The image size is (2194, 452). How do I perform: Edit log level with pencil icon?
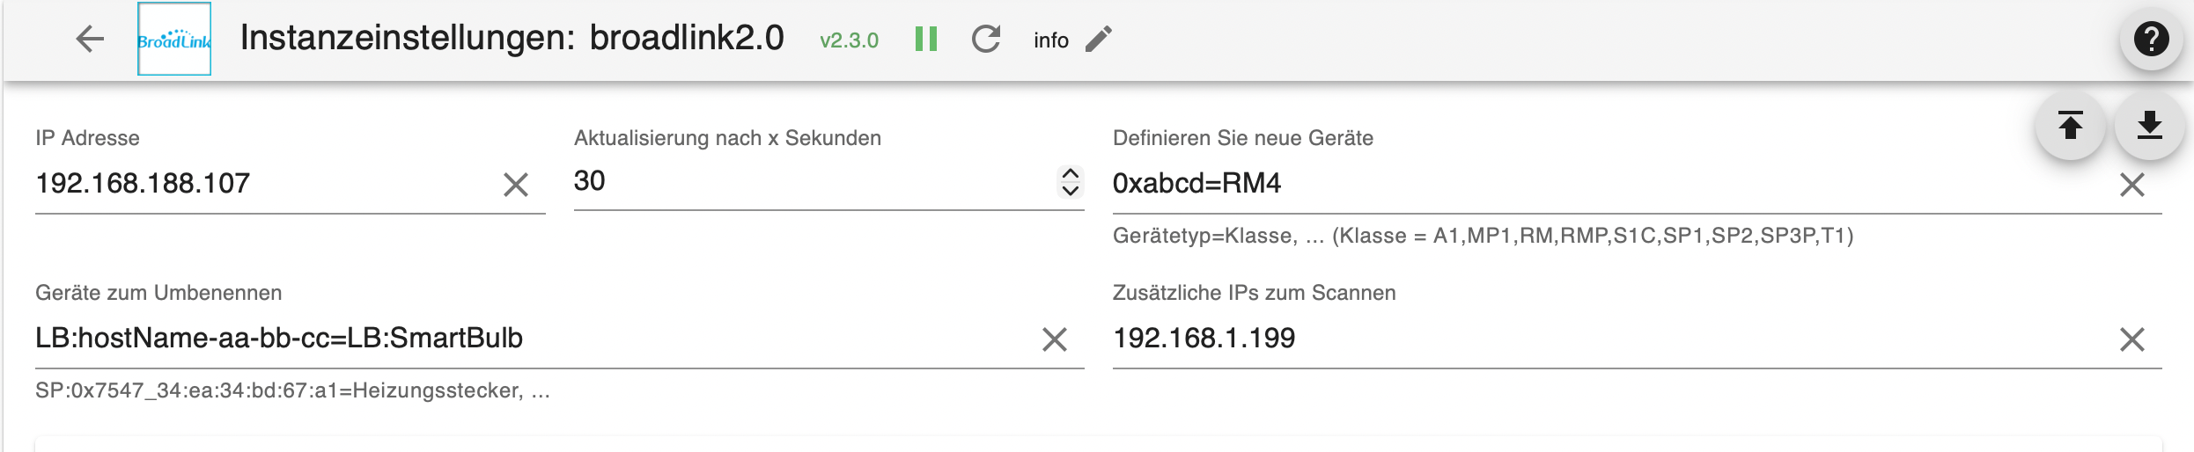point(1099,40)
